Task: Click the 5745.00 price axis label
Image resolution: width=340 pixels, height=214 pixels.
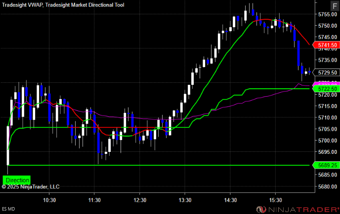Action: [328, 37]
